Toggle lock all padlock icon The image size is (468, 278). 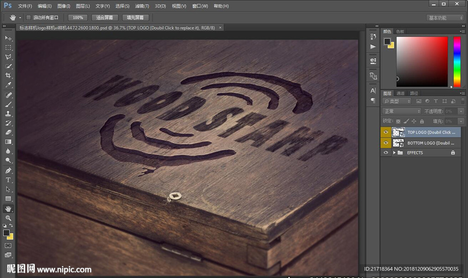tap(422, 121)
